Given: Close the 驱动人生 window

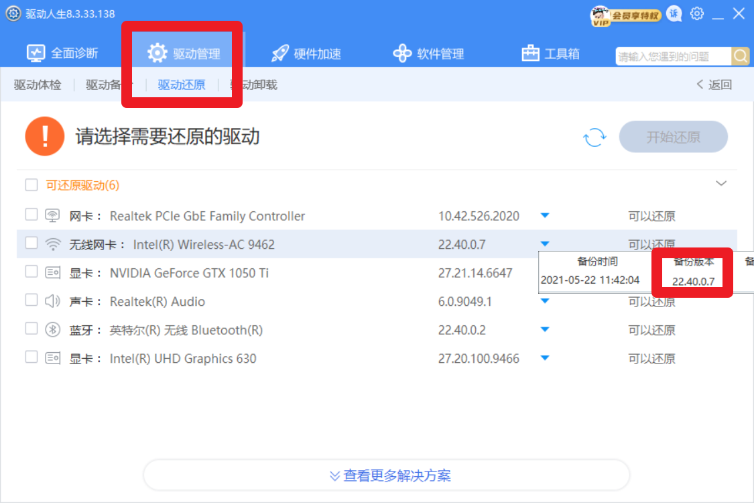Looking at the screenshot, I should pyautogui.click(x=739, y=13).
